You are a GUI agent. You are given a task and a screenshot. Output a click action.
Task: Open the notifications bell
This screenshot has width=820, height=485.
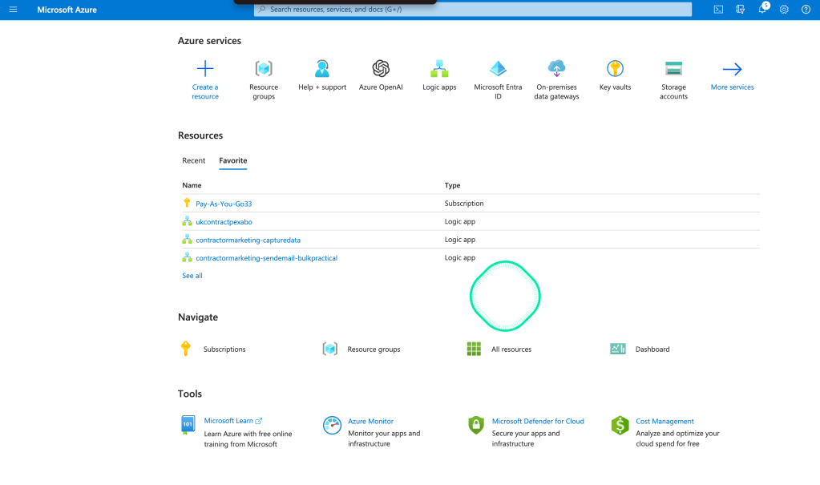pos(762,10)
